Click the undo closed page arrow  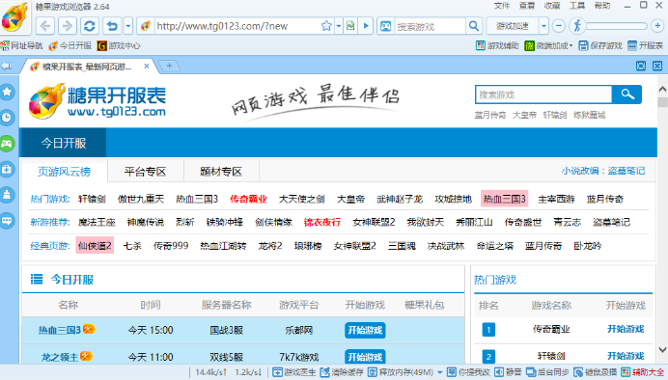(113, 26)
